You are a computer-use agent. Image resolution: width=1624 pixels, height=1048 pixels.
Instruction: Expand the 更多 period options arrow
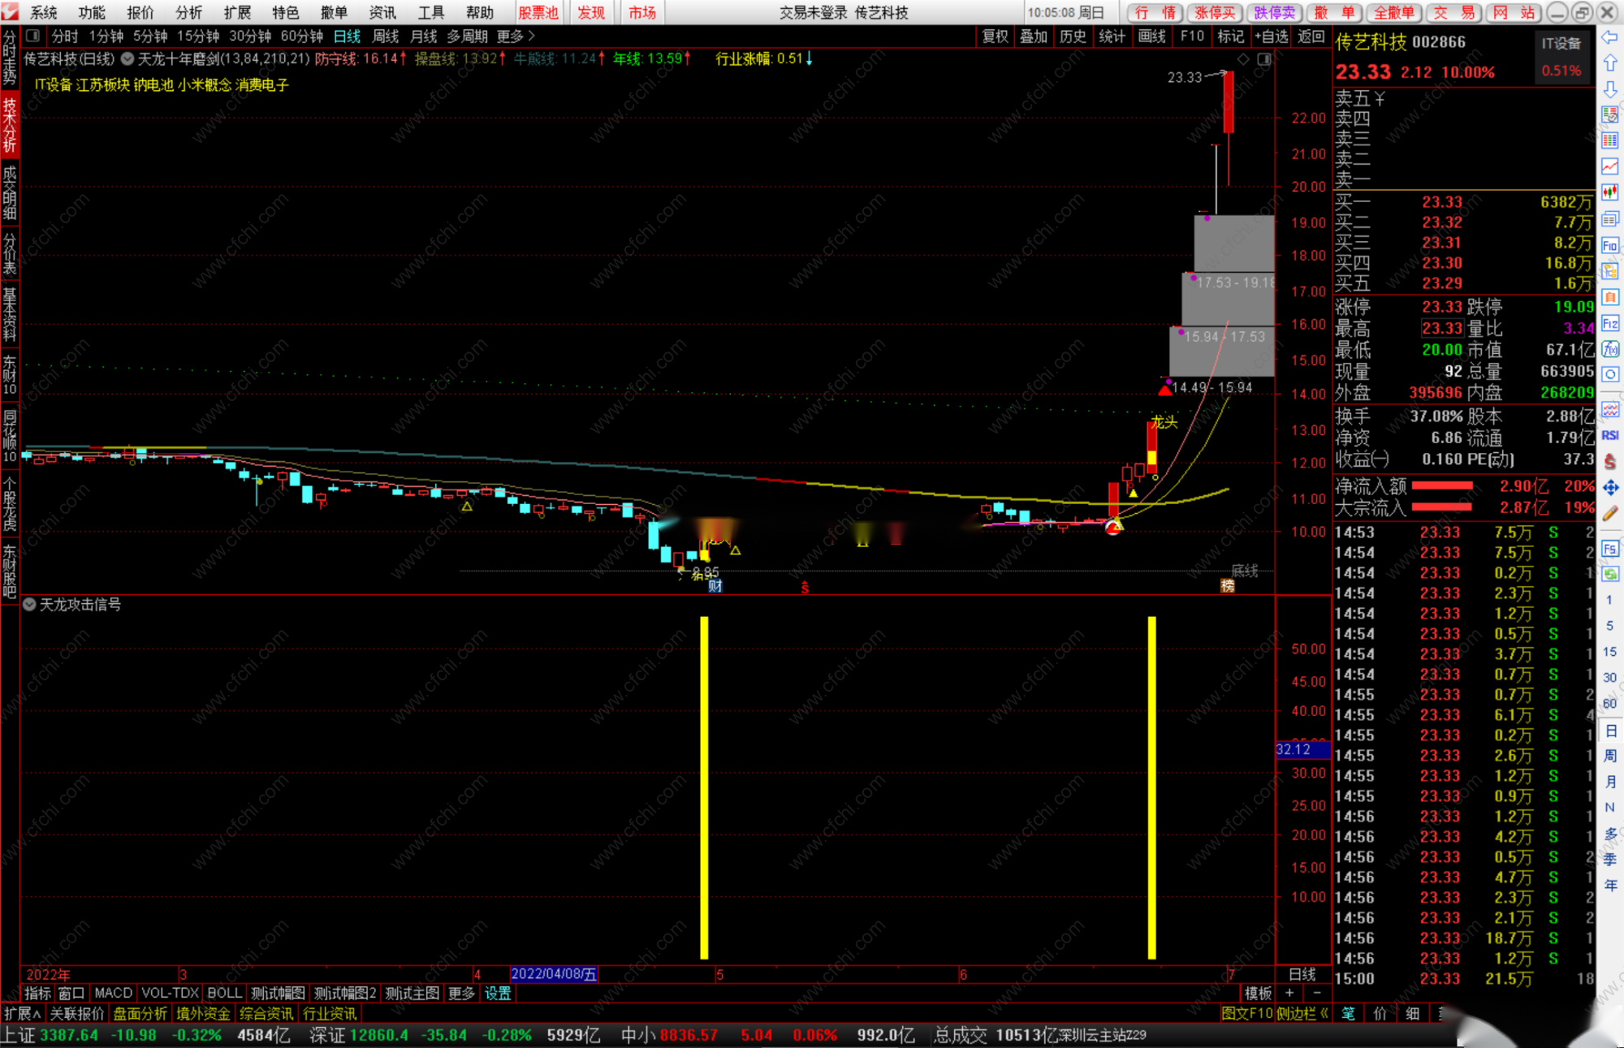click(531, 36)
